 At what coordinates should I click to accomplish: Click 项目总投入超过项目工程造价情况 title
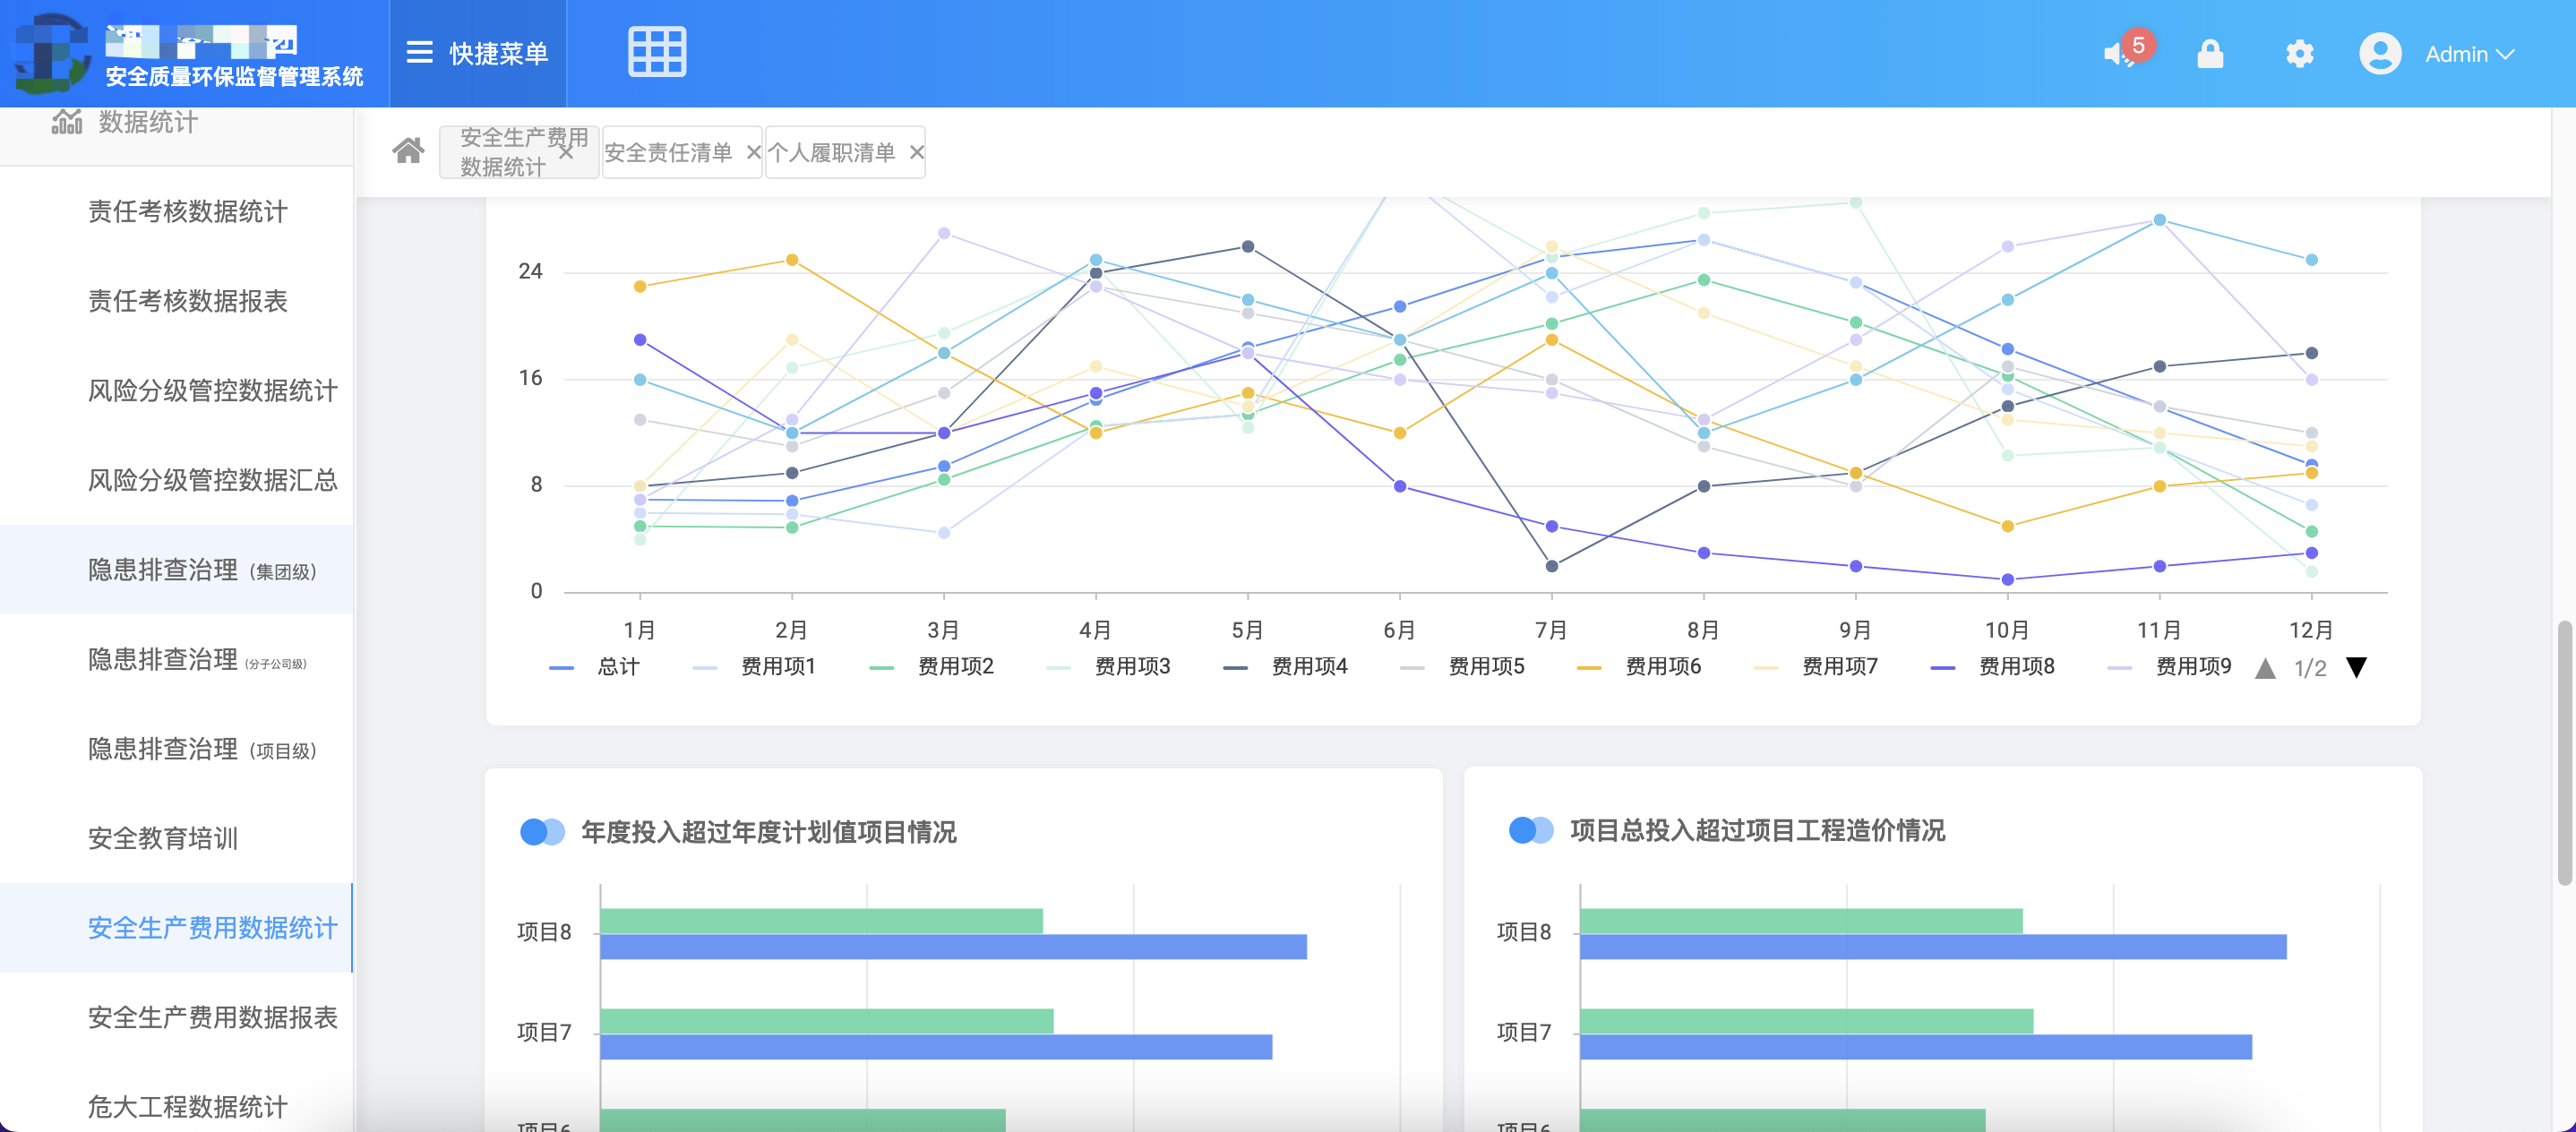pyautogui.click(x=1757, y=831)
